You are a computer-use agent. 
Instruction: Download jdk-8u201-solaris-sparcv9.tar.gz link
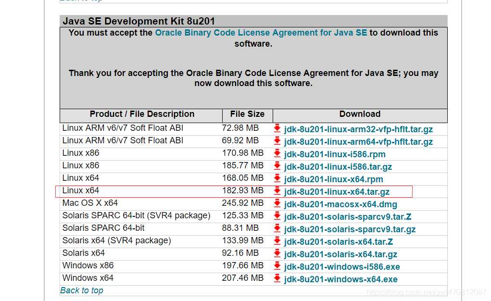[350, 229]
